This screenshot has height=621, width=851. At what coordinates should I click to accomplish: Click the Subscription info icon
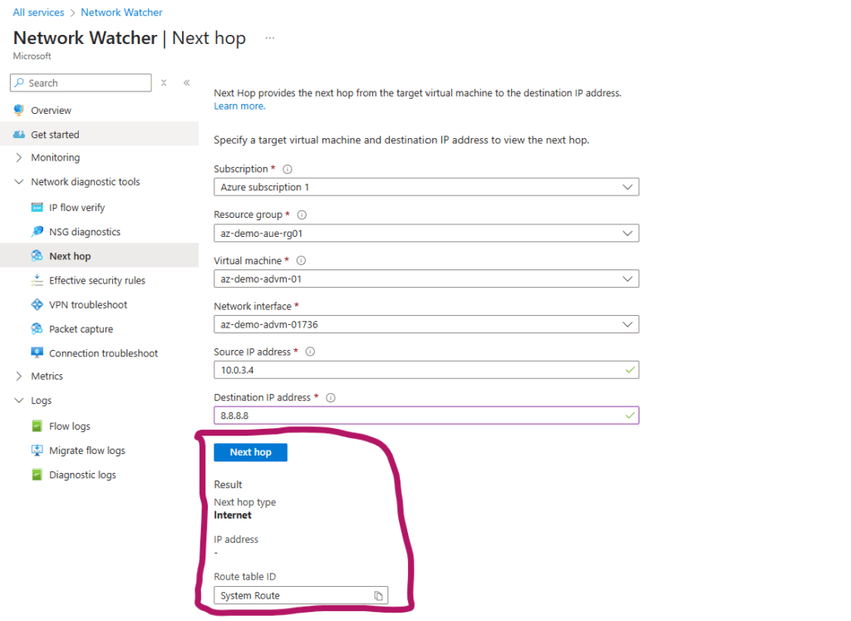pyautogui.click(x=288, y=170)
